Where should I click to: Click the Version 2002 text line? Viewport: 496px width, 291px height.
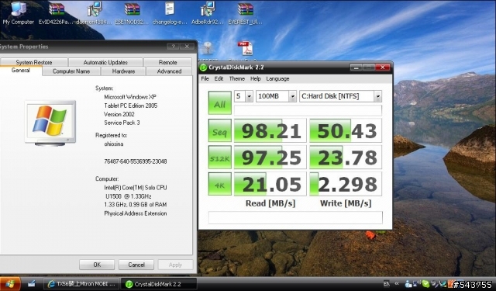point(119,114)
